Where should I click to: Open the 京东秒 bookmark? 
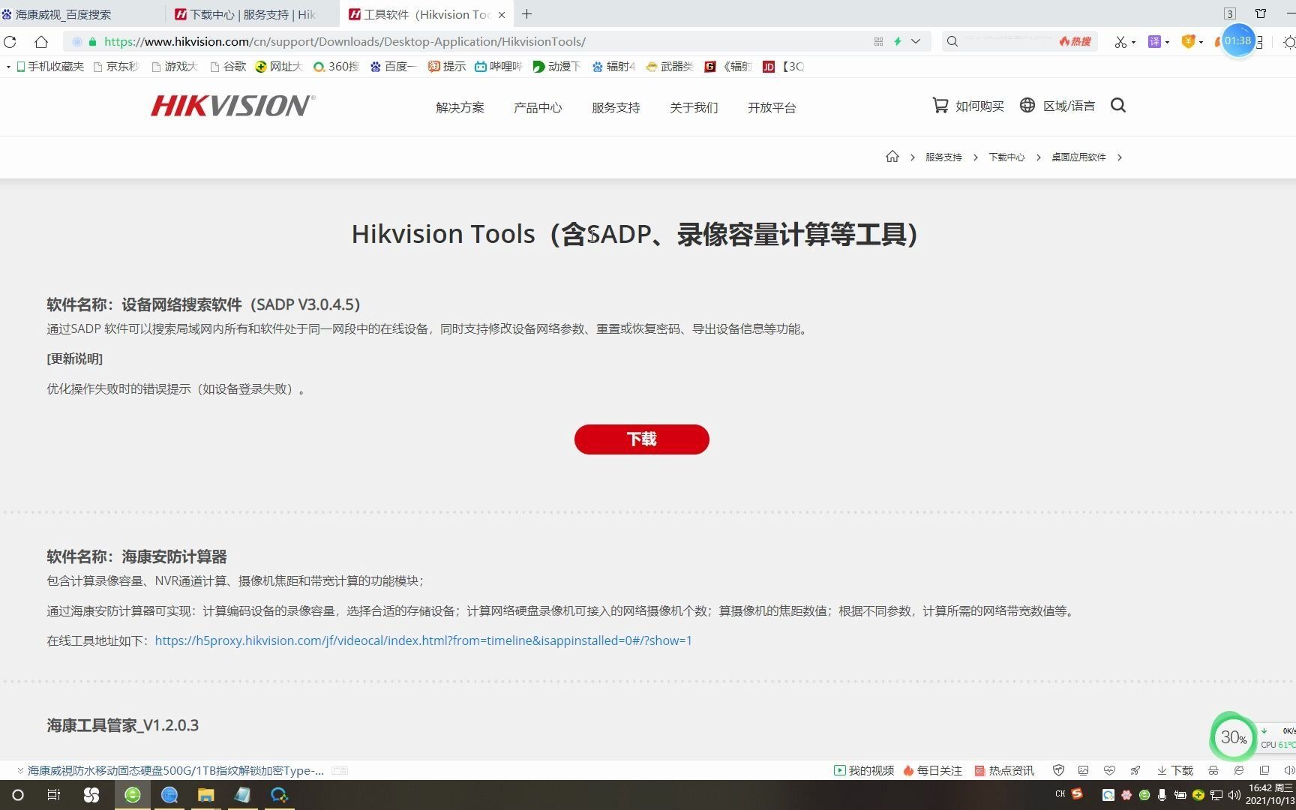click(116, 67)
